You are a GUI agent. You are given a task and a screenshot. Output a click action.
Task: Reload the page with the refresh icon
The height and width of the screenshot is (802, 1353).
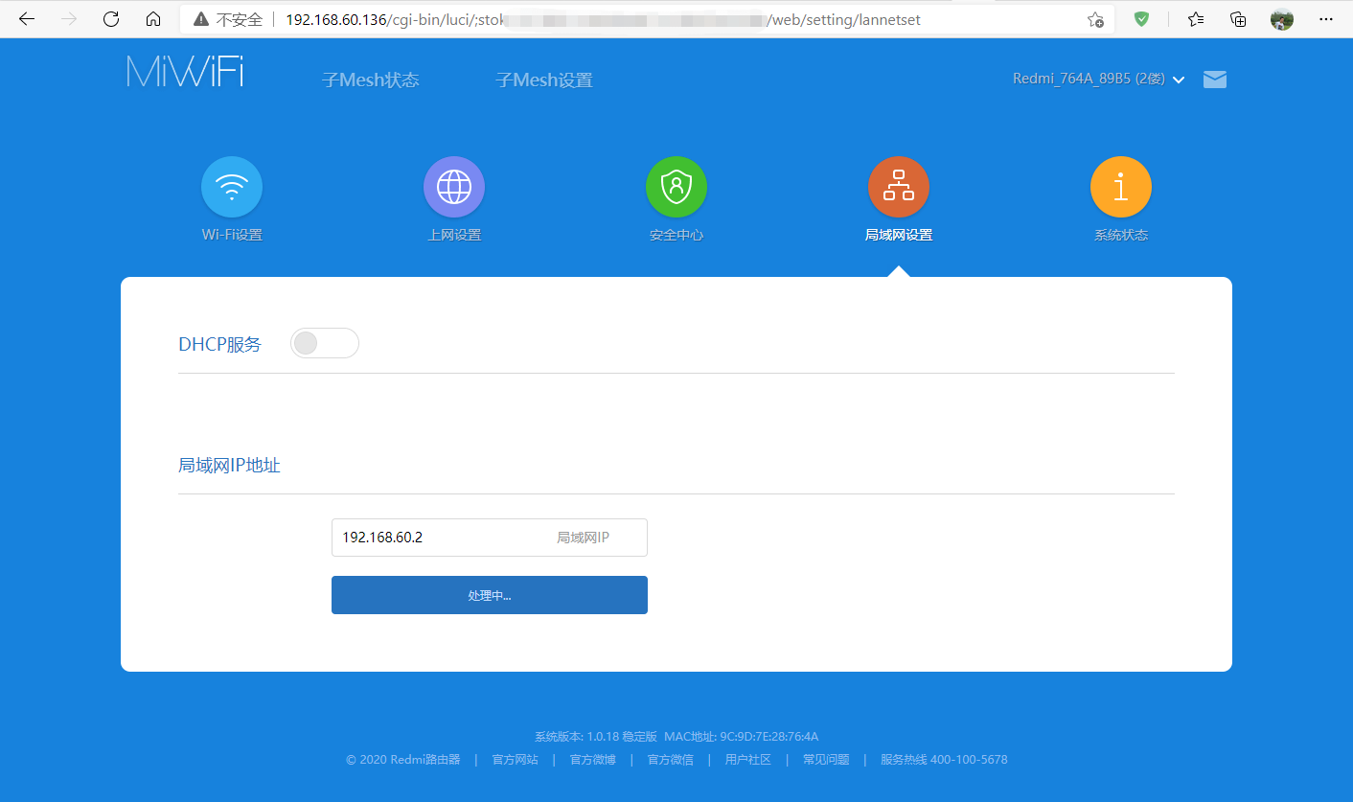coord(110,18)
